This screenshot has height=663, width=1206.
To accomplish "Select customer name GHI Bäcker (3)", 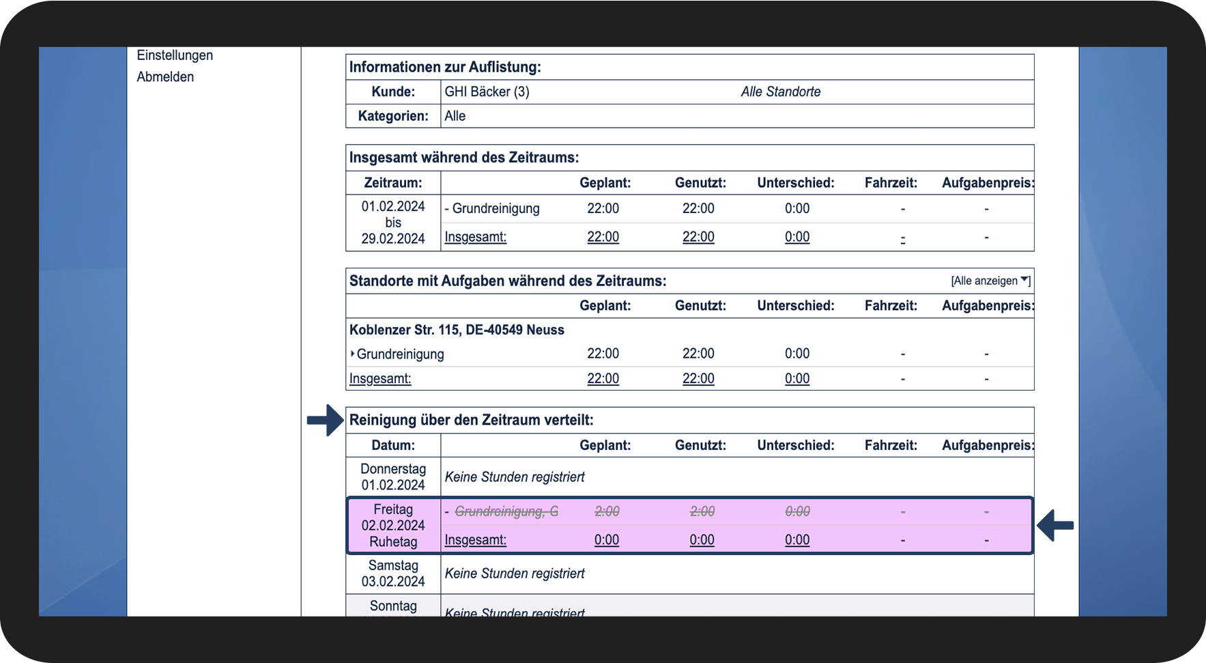I will (487, 91).
